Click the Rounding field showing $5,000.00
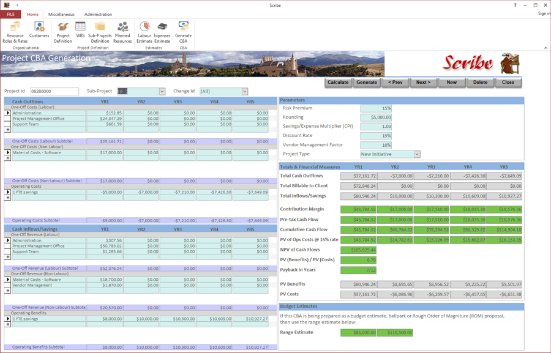 pos(376,117)
